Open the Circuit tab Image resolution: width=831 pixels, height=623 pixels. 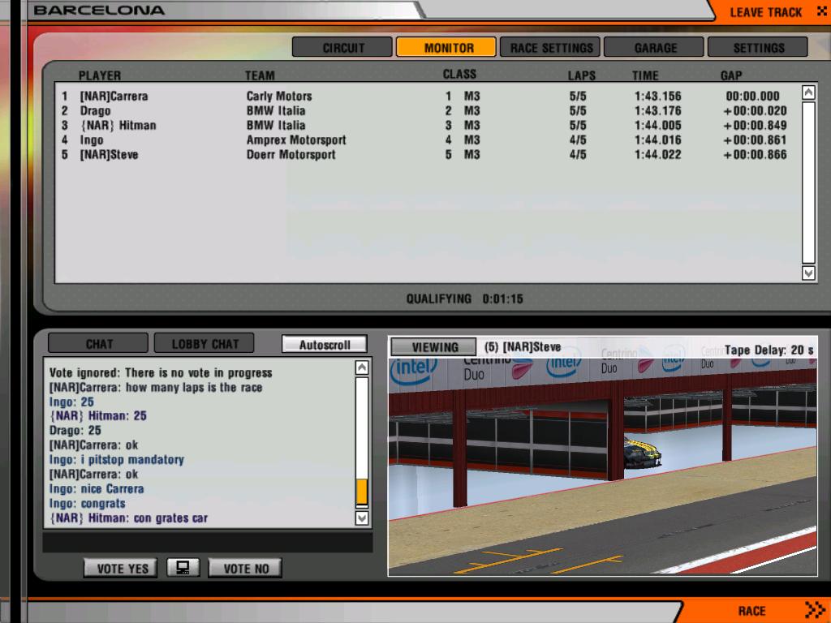342,48
